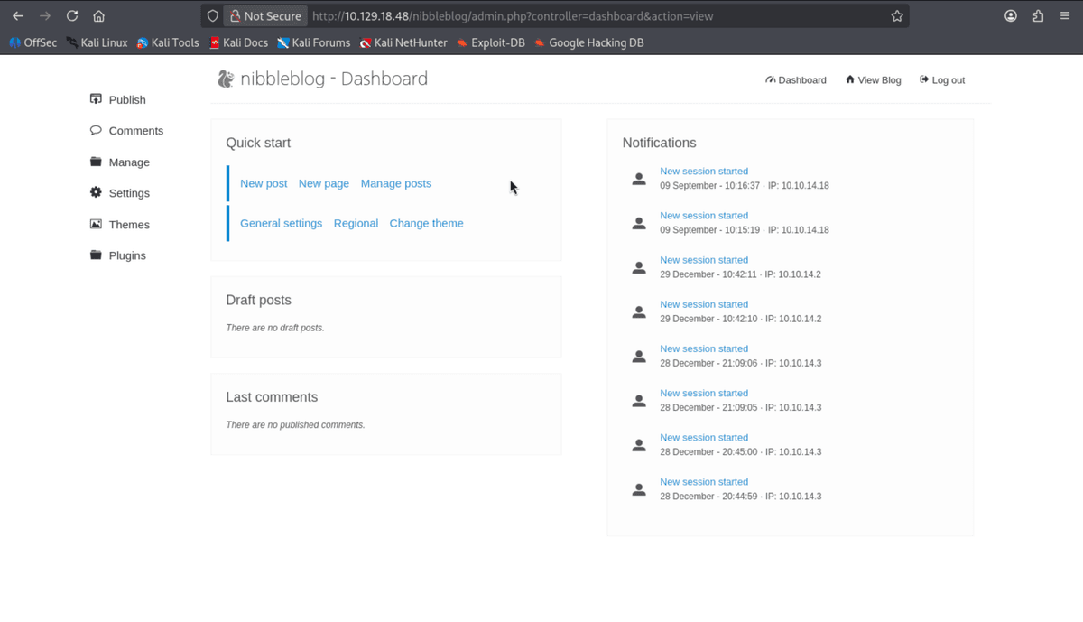Viewport: 1083px width, 622px height.
Task: Click the Themes picture icon
Action: tap(96, 224)
